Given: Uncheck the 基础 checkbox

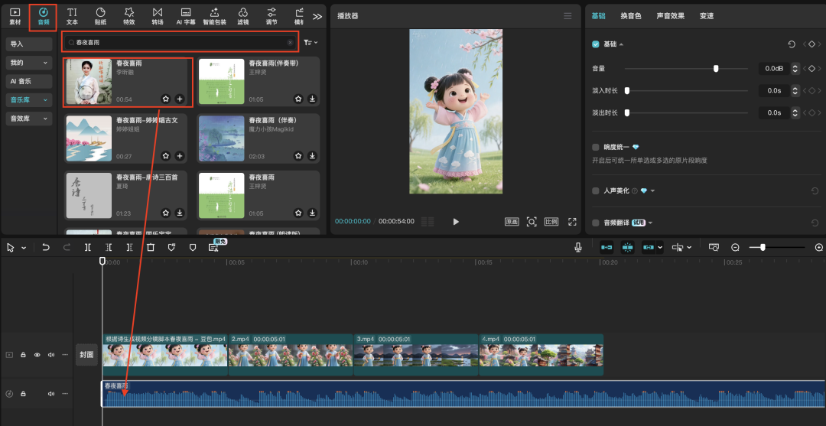Looking at the screenshot, I should click(x=596, y=44).
